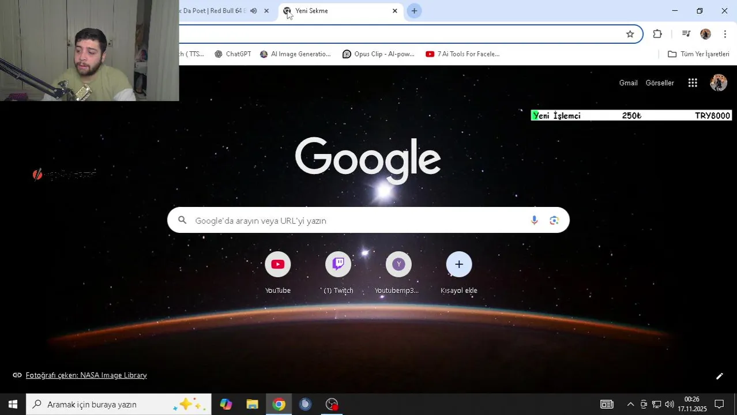Image resolution: width=737 pixels, height=415 pixels.
Task: Open File Explorer from taskbar
Action: click(x=252, y=405)
